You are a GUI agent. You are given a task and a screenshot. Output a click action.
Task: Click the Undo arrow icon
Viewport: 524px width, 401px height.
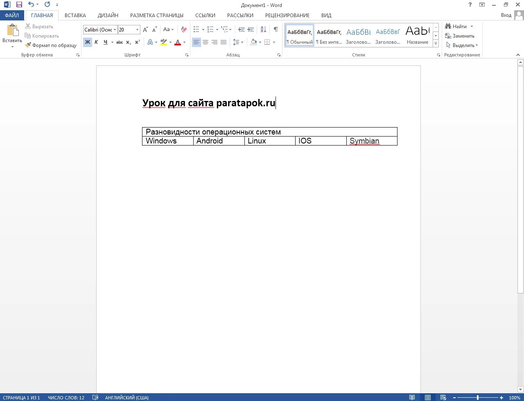coord(31,4)
